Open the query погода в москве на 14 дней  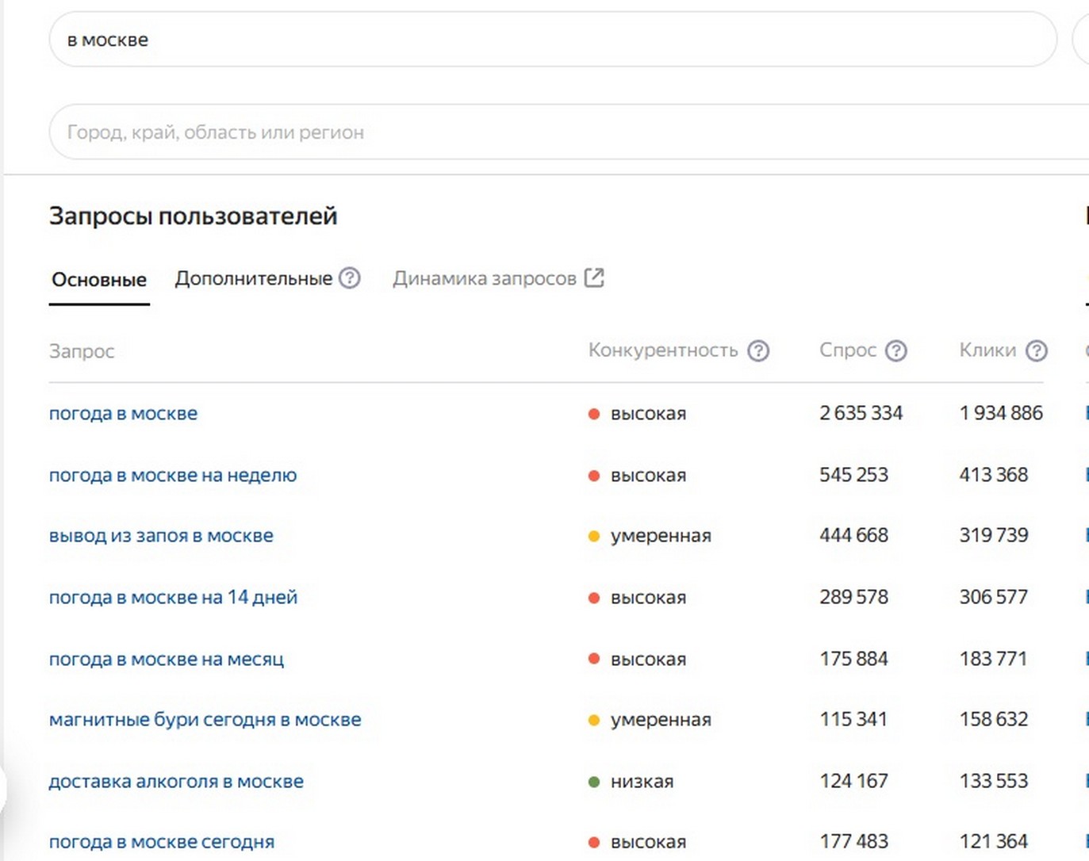click(173, 597)
